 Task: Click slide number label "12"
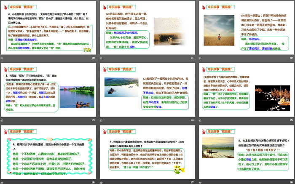coord(291,58)
